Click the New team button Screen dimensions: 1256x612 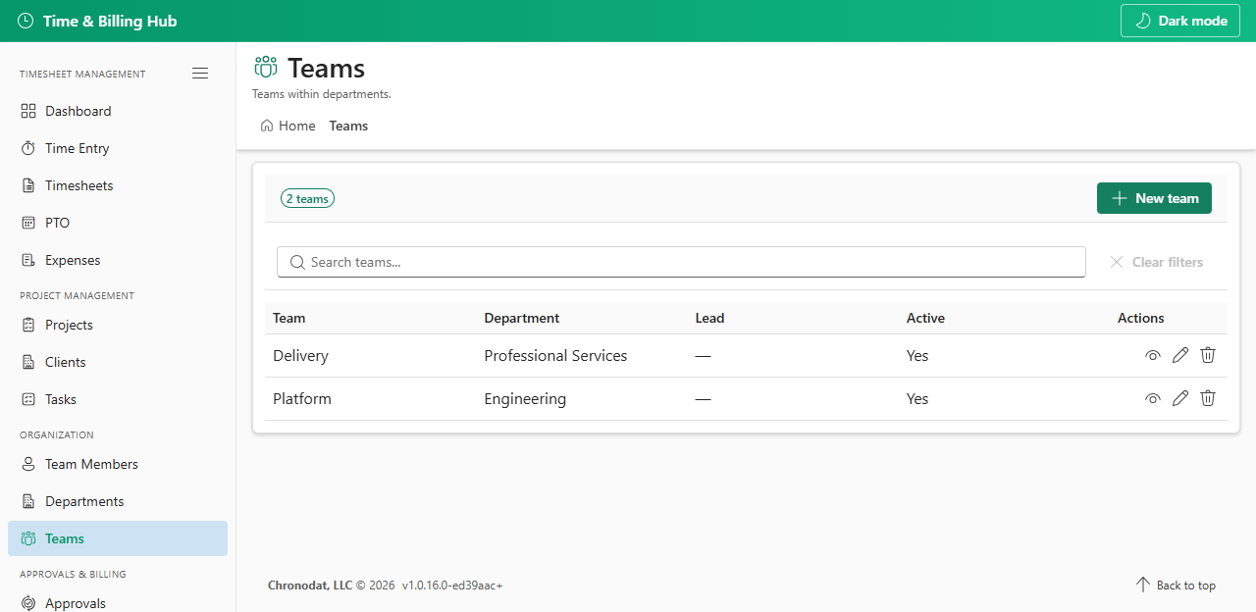point(1154,198)
